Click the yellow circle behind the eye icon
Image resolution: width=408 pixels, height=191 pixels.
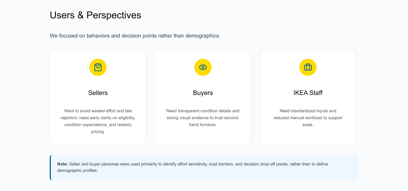click(x=203, y=67)
